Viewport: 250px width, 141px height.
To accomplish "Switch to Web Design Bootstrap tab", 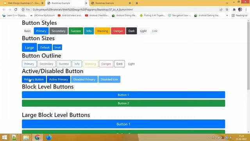I will (23, 3).
